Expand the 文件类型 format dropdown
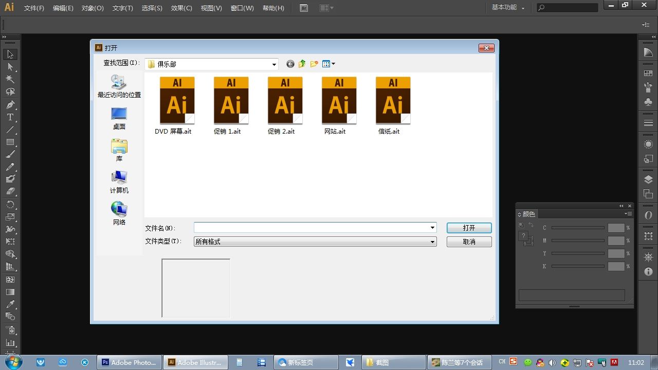 [432, 242]
